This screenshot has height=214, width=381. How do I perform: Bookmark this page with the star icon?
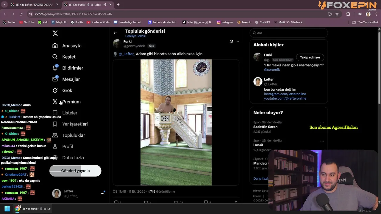(x=337, y=14)
